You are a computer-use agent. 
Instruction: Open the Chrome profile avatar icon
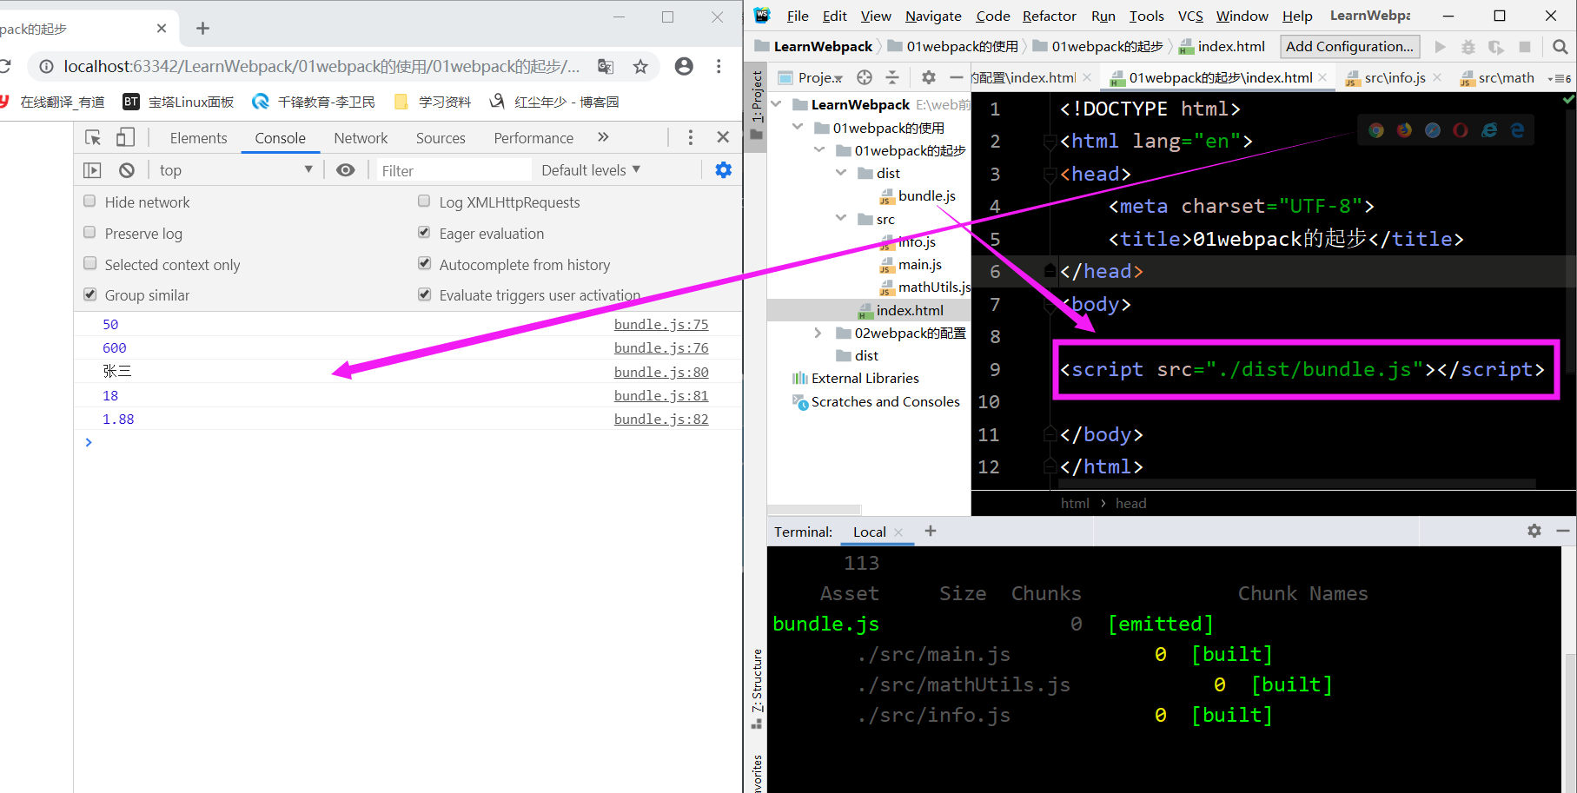(x=684, y=66)
